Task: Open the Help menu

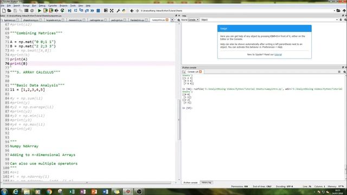Action: pos(88,5)
